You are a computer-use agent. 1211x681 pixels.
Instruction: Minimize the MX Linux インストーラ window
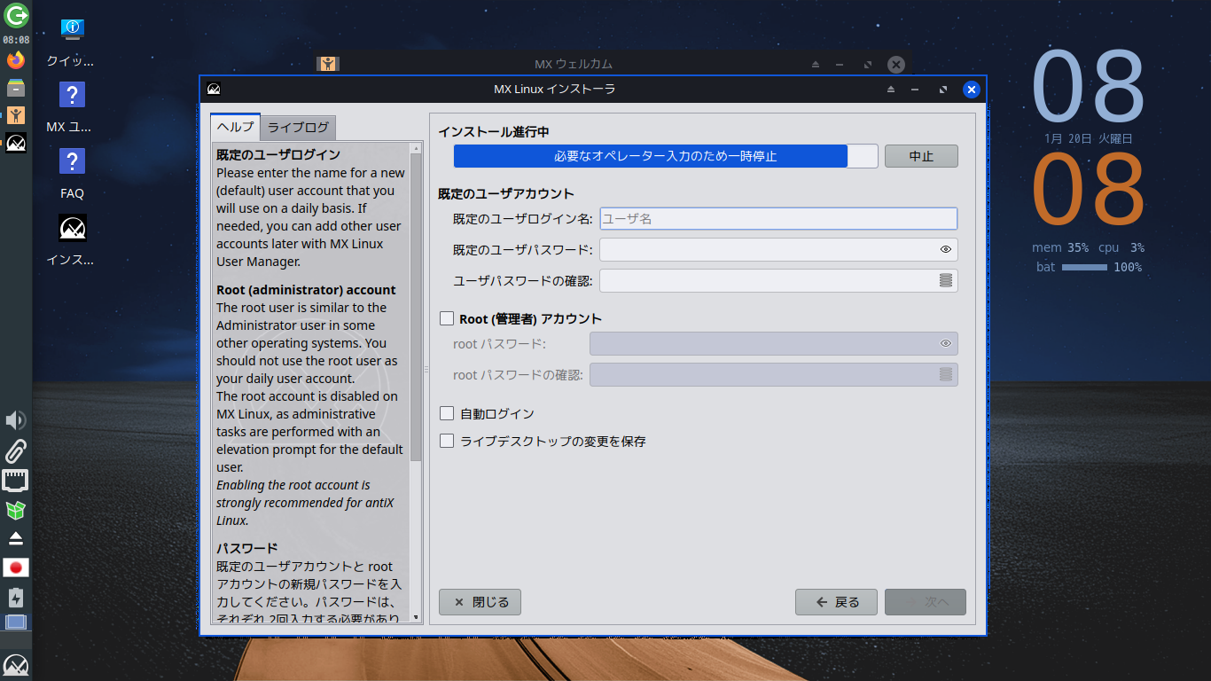916,90
